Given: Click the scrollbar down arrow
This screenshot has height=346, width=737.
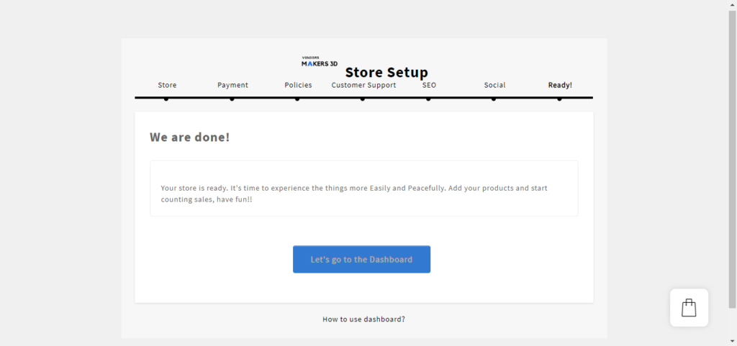Looking at the screenshot, I should point(732,341).
